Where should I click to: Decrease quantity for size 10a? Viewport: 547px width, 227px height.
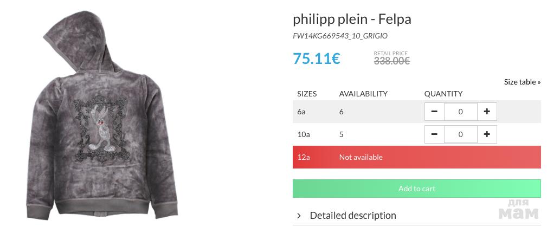tap(434, 134)
